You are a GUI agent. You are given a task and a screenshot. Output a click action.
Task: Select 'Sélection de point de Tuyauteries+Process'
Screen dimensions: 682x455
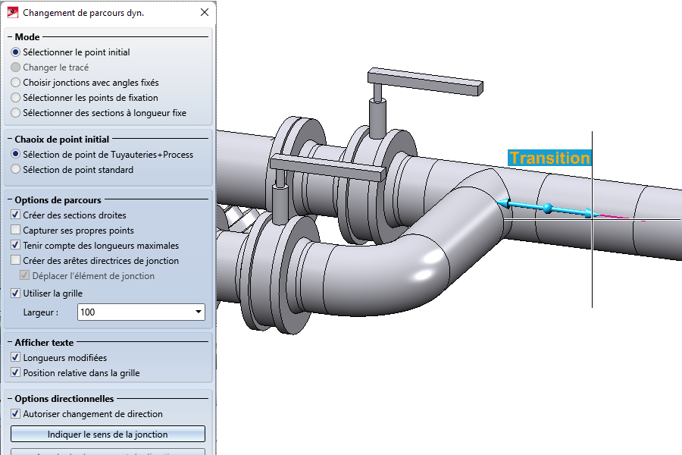pos(16,155)
